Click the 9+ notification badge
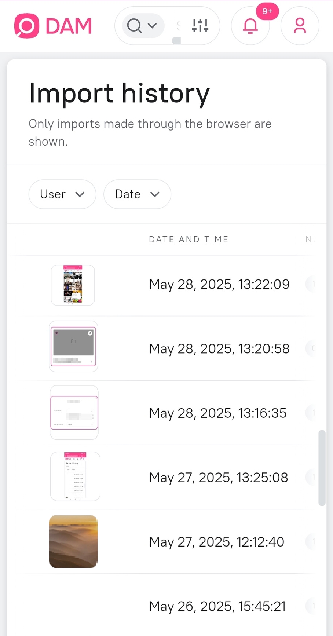This screenshot has width=333, height=636. (x=267, y=11)
